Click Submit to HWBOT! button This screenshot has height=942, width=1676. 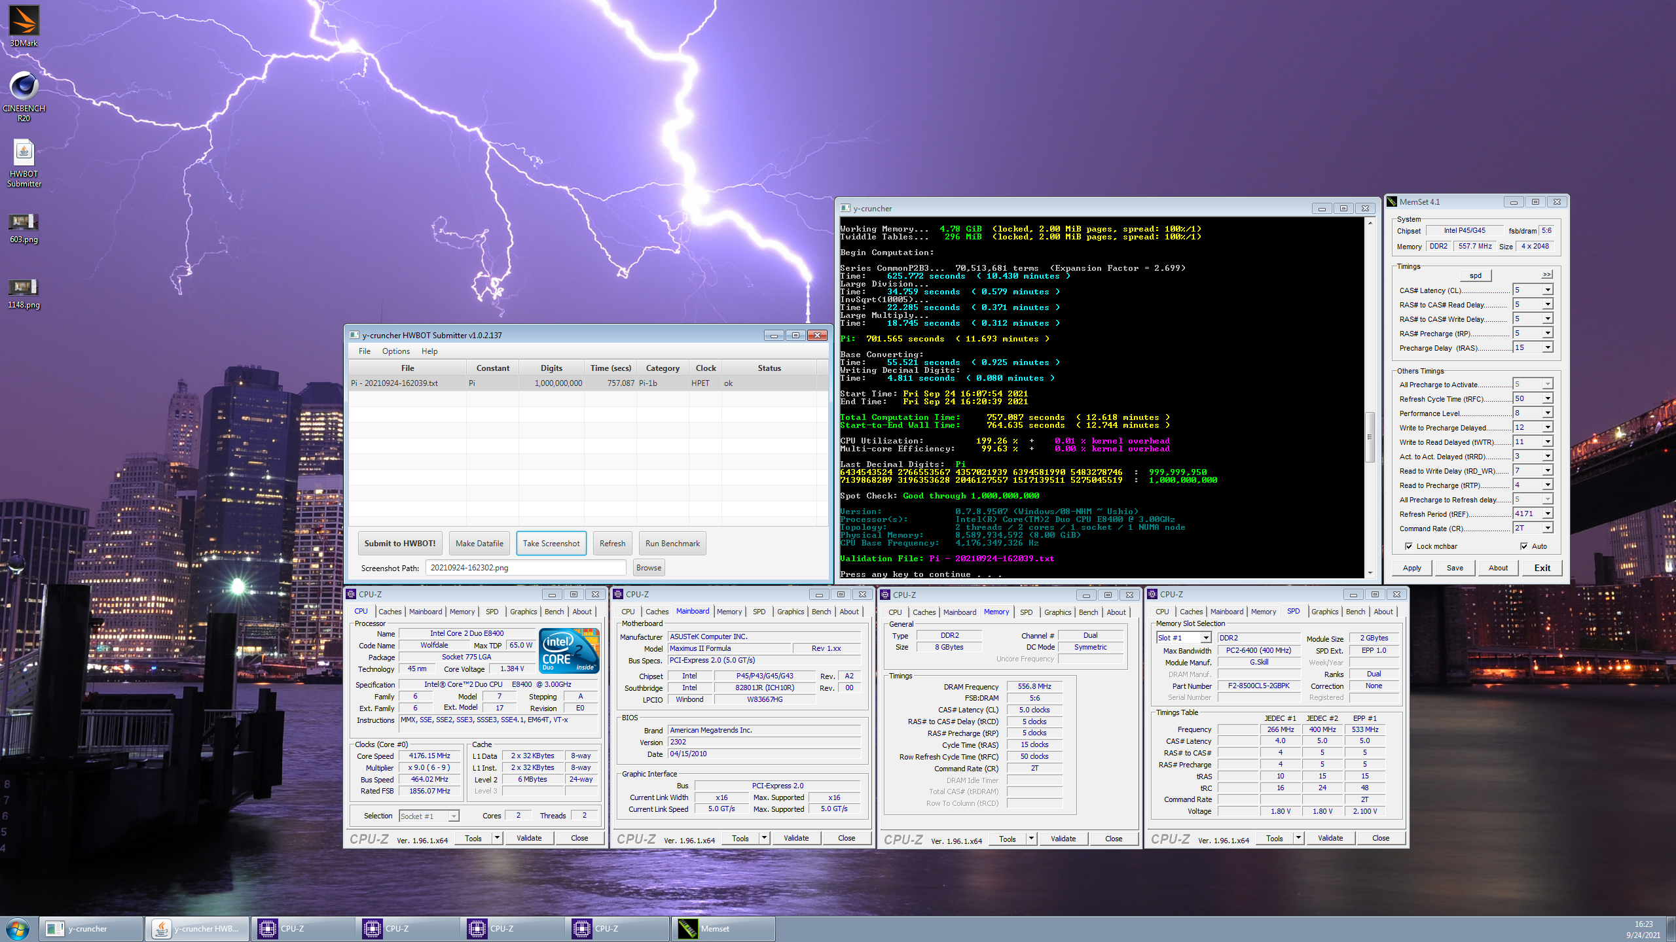coord(400,544)
